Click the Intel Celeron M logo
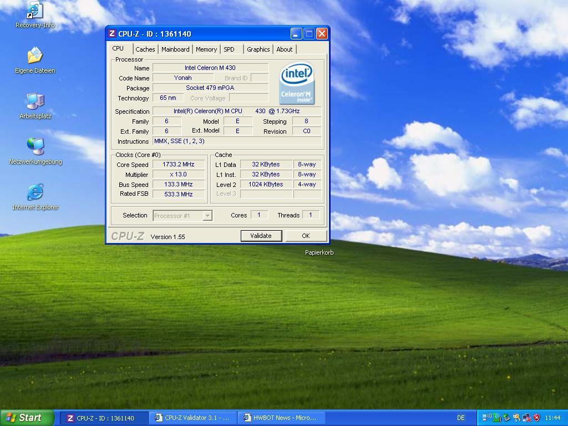The width and height of the screenshot is (568, 426). [x=297, y=84]
